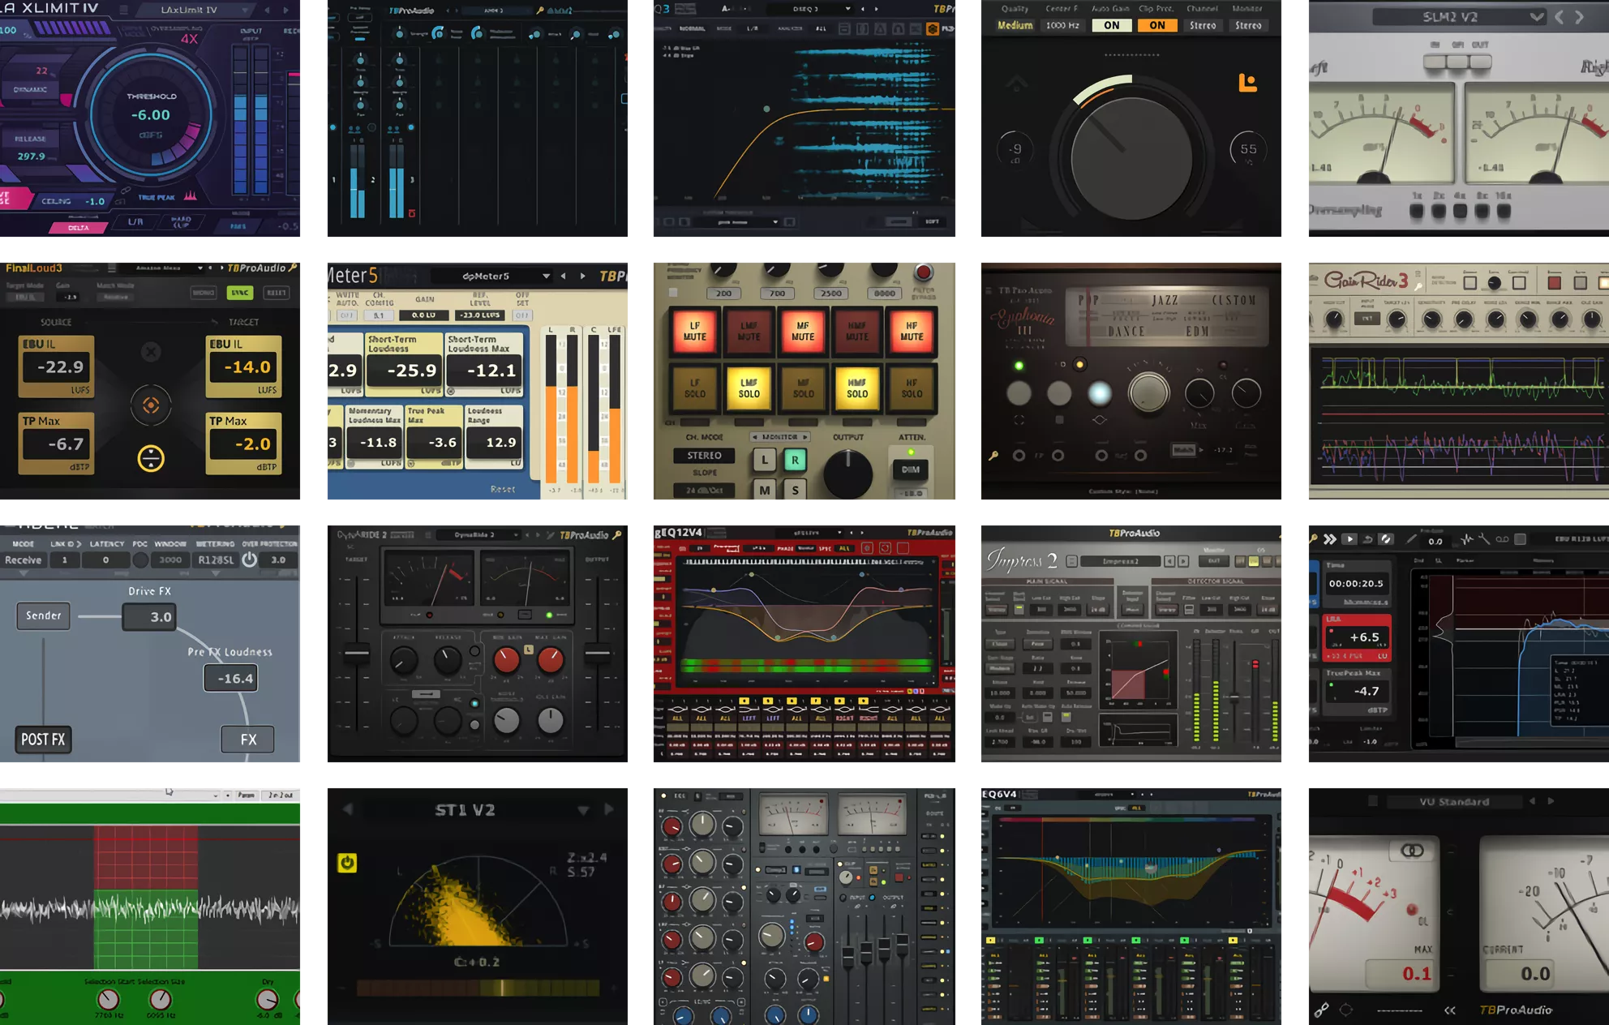Click the next preset arrow in SLM2 V2
The image size is (1609, 1025).
pyautogui.click(x=1579, y=17)
